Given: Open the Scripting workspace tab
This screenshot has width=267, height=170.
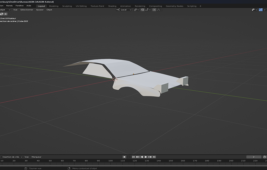Looking at the screenshot, I should click(192, 6).
